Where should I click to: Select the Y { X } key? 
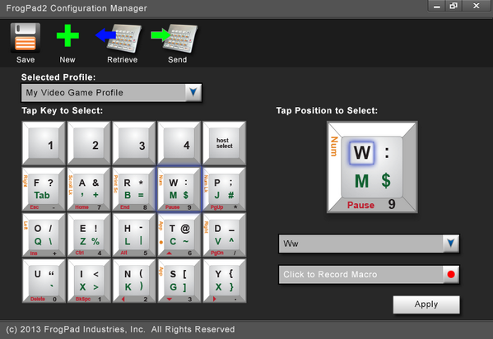(224, 281)
